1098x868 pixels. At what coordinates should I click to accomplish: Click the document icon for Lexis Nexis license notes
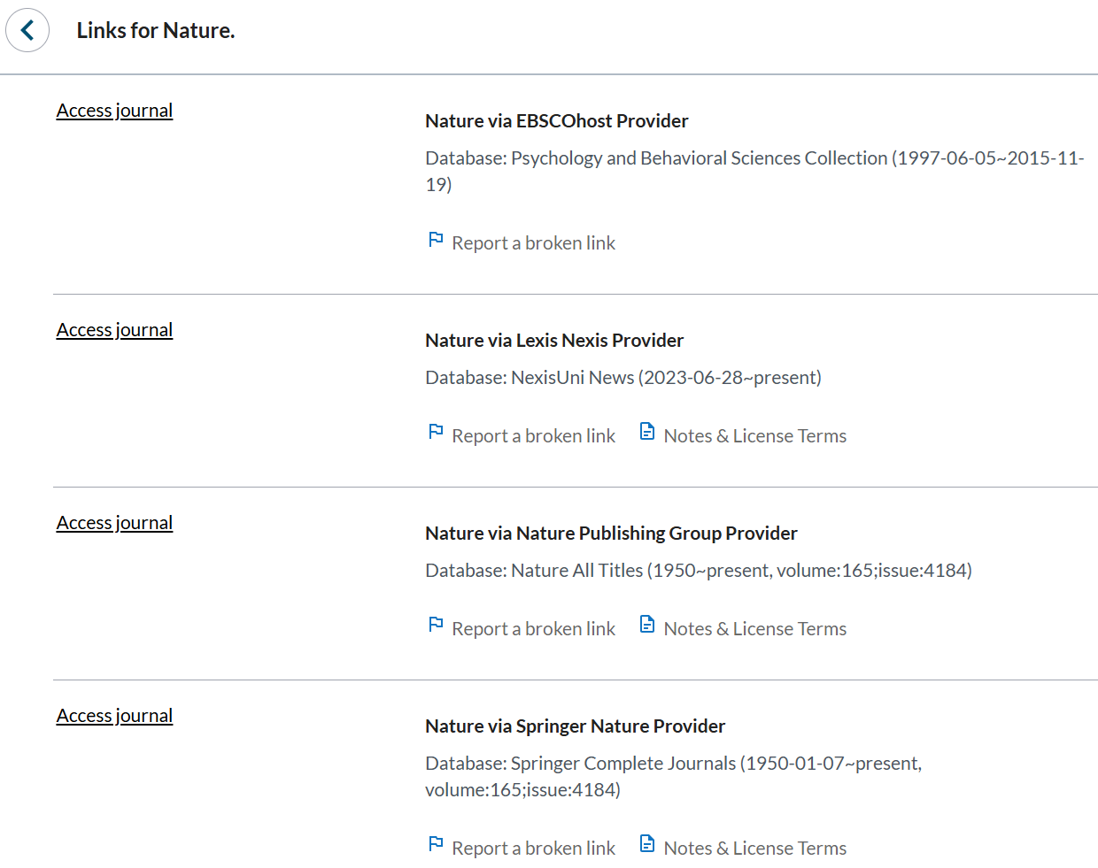647,433
